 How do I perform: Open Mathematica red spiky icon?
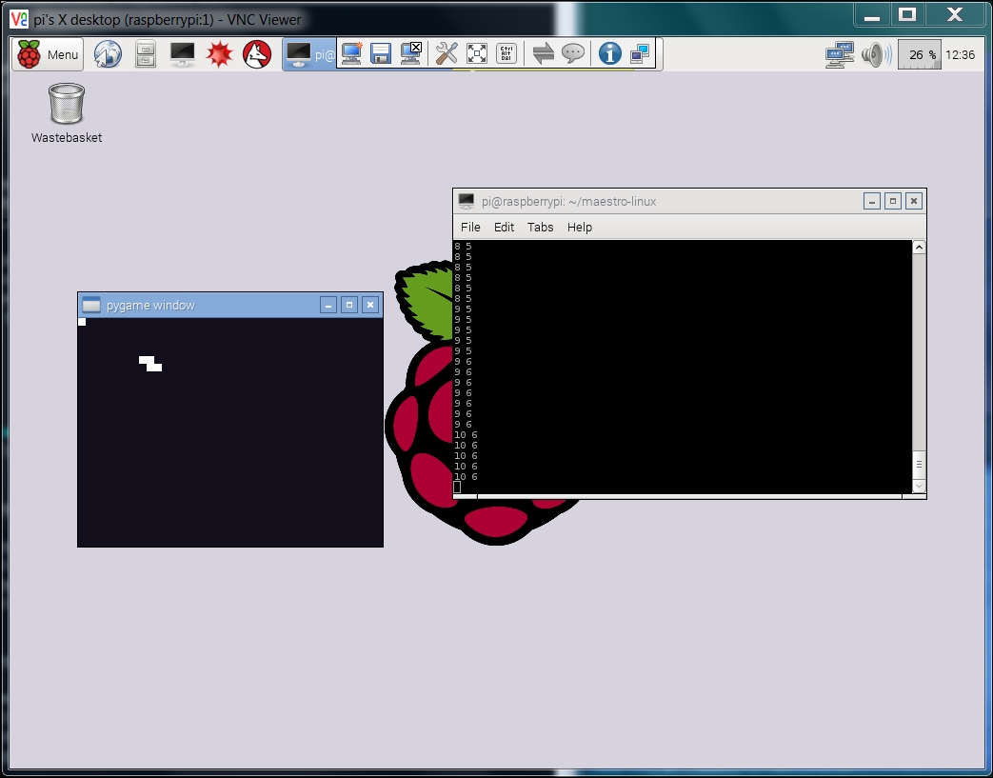pos(220,54)
